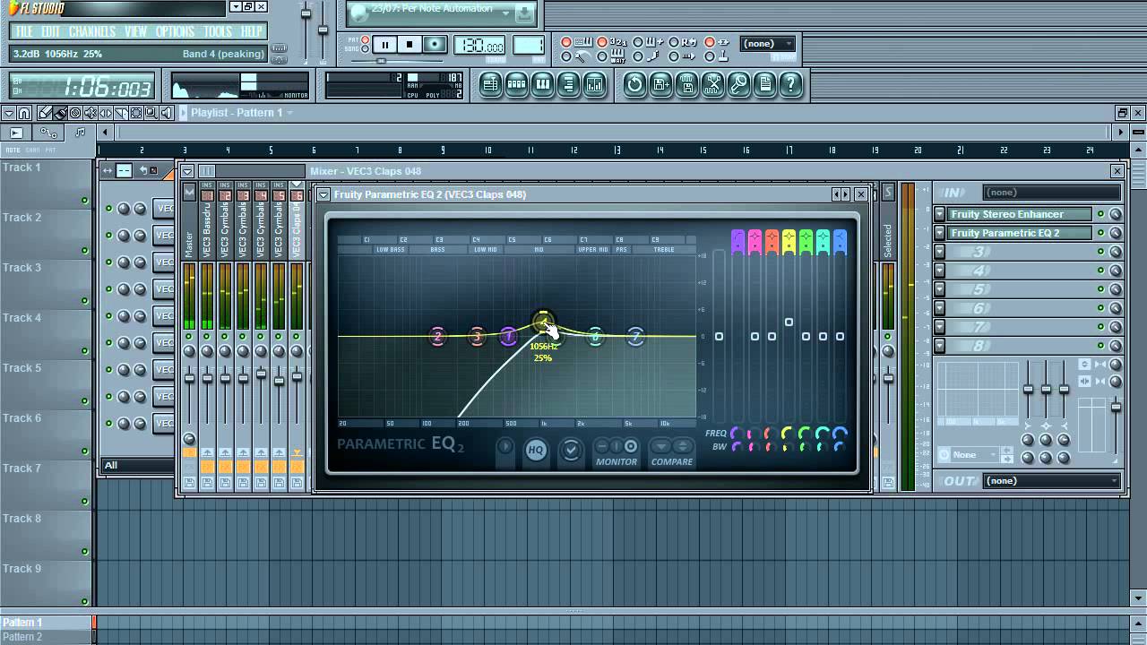Click the Master mixer track volume fader
The image size is (1147, 645).
[189, 379]
